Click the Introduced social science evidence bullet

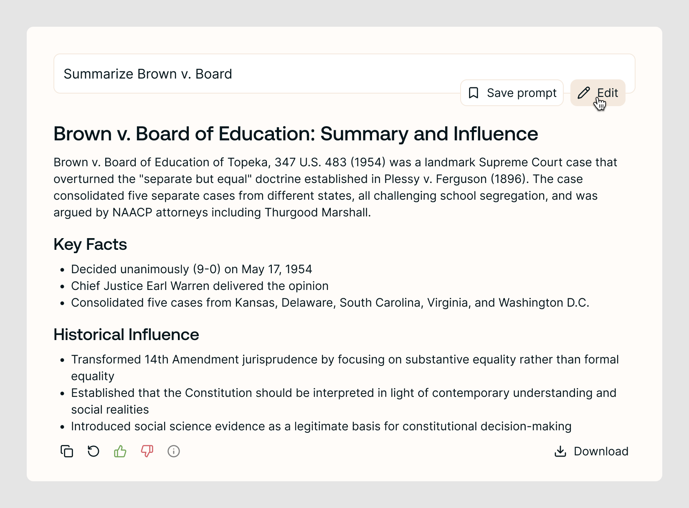click(321, 426)
